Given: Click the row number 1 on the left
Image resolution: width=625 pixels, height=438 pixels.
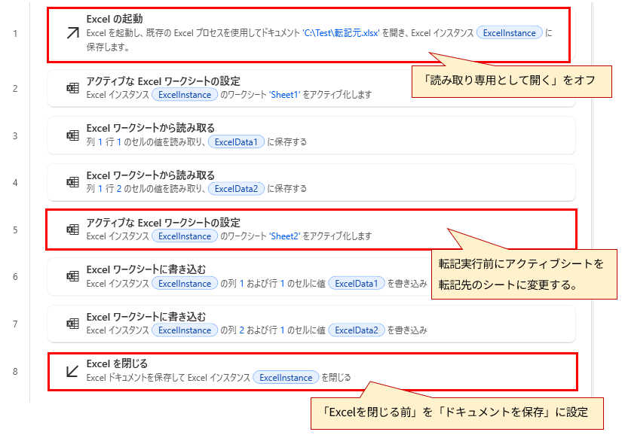Looking at the screenshot, I should (17, 33).
